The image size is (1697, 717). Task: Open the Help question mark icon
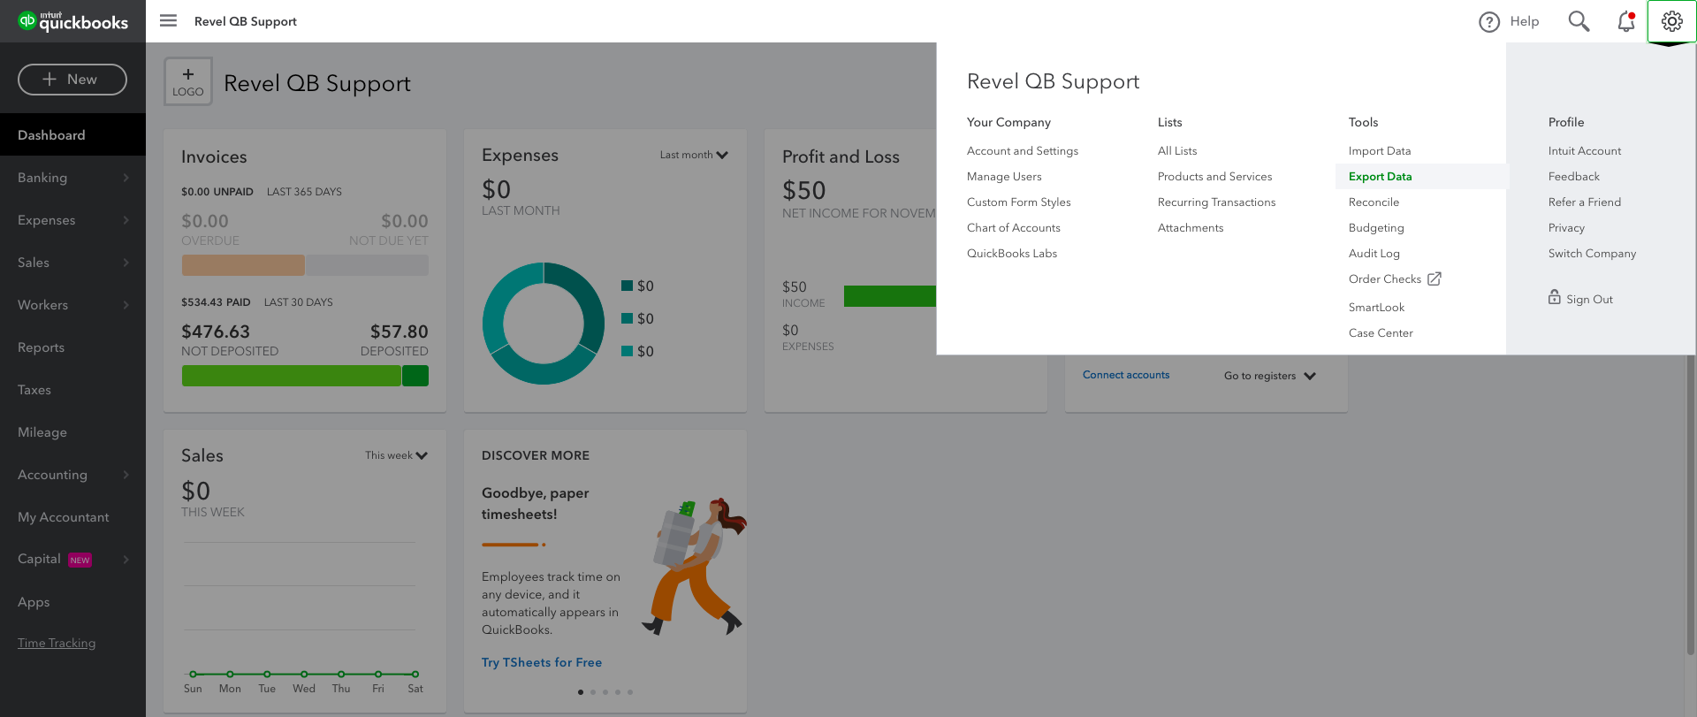click(x=1489, y=21)
